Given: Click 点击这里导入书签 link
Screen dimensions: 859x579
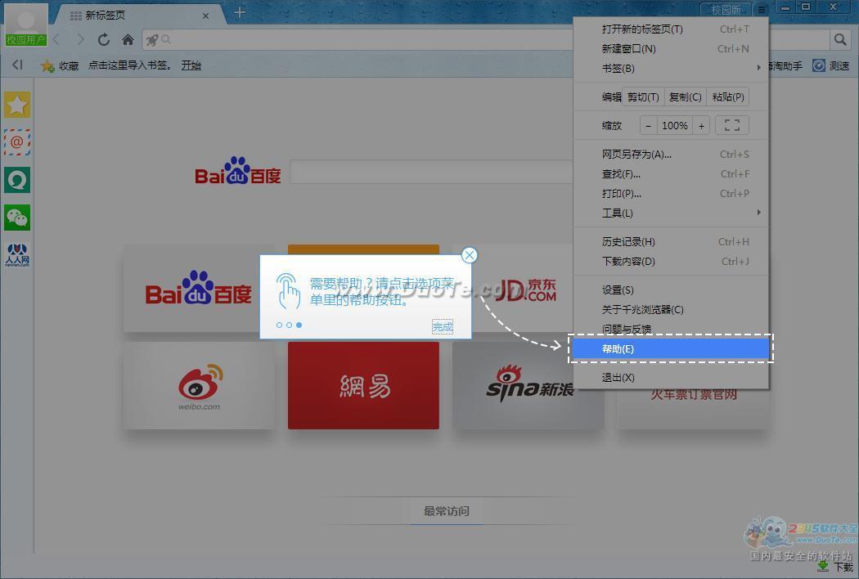Looking at the screenshot, I should [x=130, y=65].
